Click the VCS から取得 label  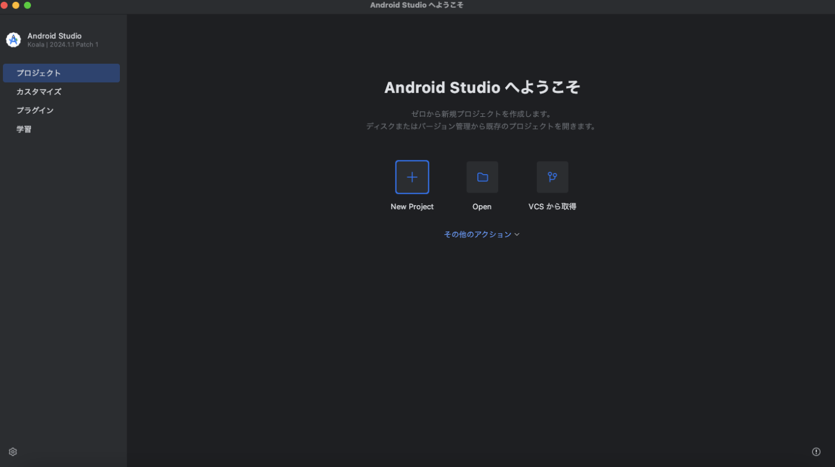[x=552, y=207]
